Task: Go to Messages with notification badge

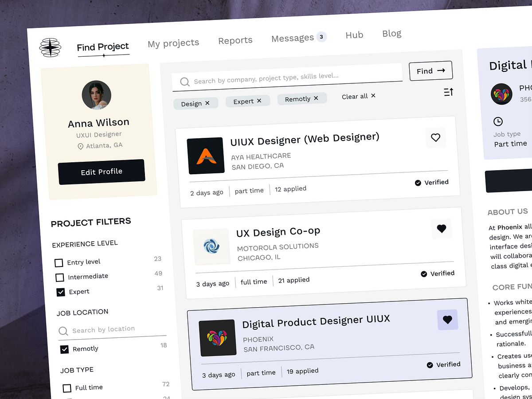Action: (293, 38)
